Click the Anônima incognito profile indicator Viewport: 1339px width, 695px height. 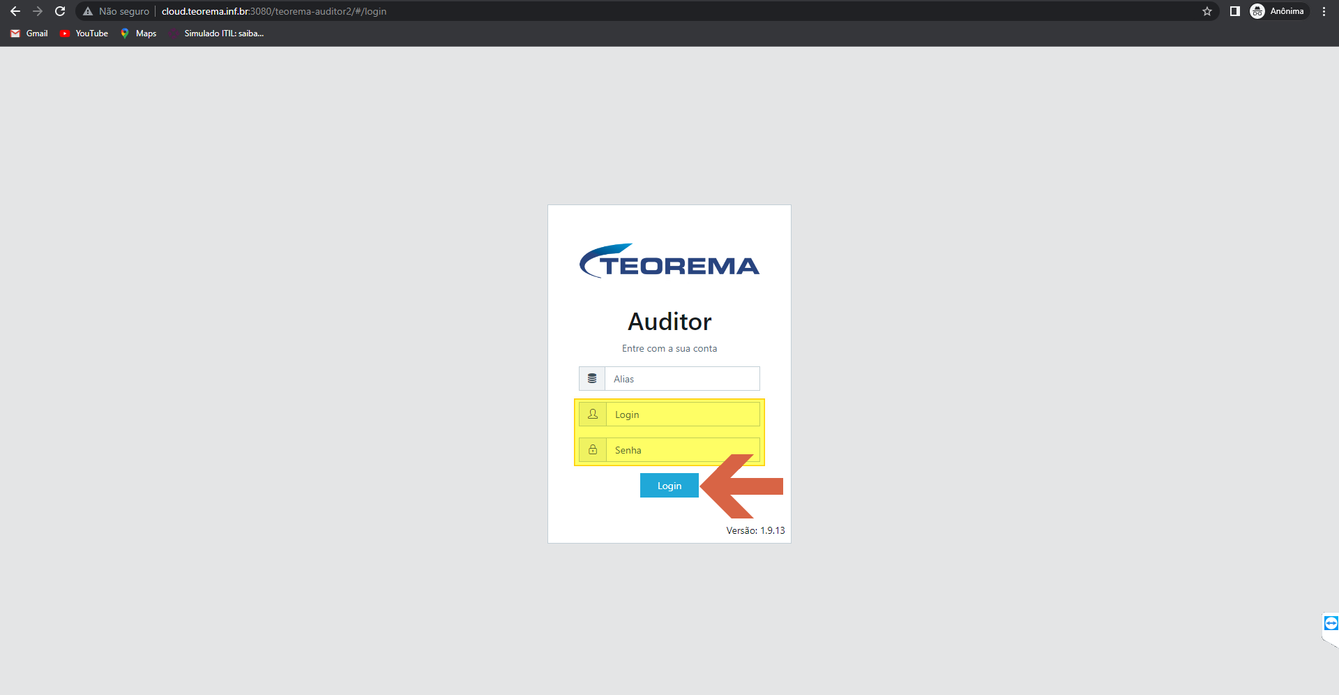1278,11
